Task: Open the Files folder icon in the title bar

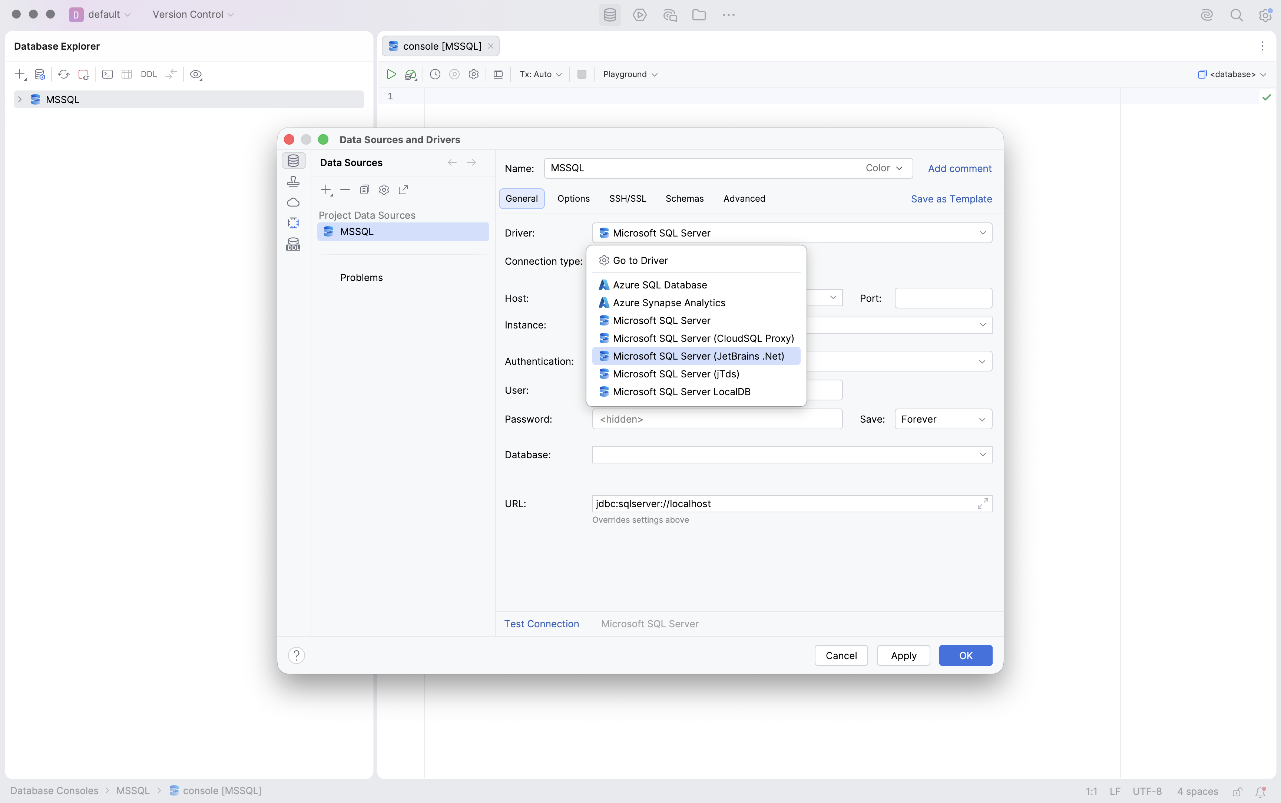Action: point(699,15)
